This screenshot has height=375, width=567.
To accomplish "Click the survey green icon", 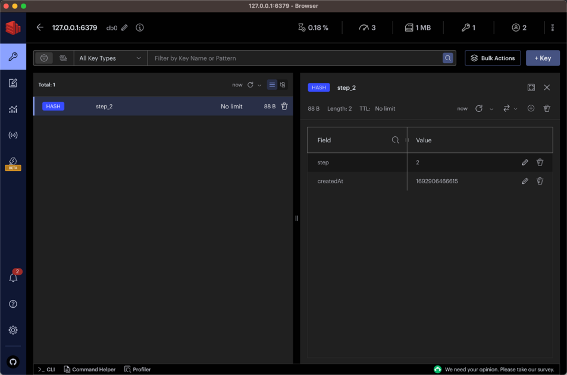I will [x=437, y=369].
